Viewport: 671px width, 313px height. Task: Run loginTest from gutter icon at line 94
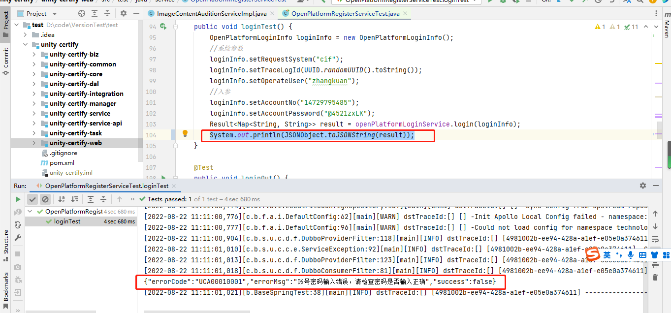click(x=163, y=27)
